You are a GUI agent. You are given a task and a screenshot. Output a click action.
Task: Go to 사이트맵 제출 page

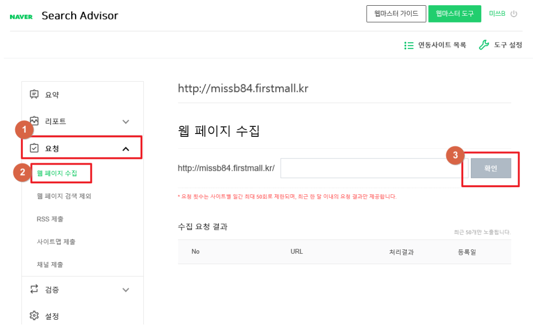click(56, 242)
